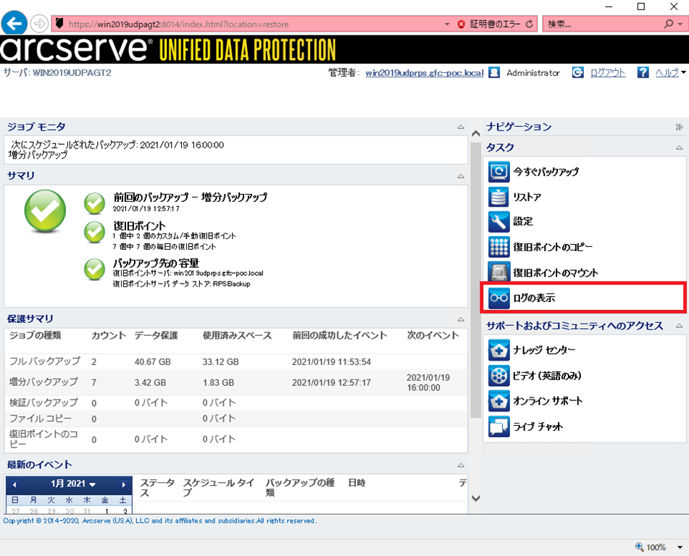The width and height of the screenshot is (689, 556).
Task: Collapse the 保護サマリ panel
Action: 461,319
